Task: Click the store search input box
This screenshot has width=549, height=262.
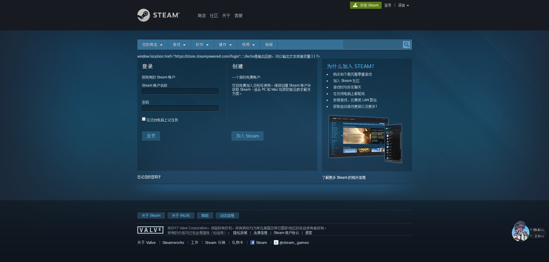Action: tap(373, 44)
